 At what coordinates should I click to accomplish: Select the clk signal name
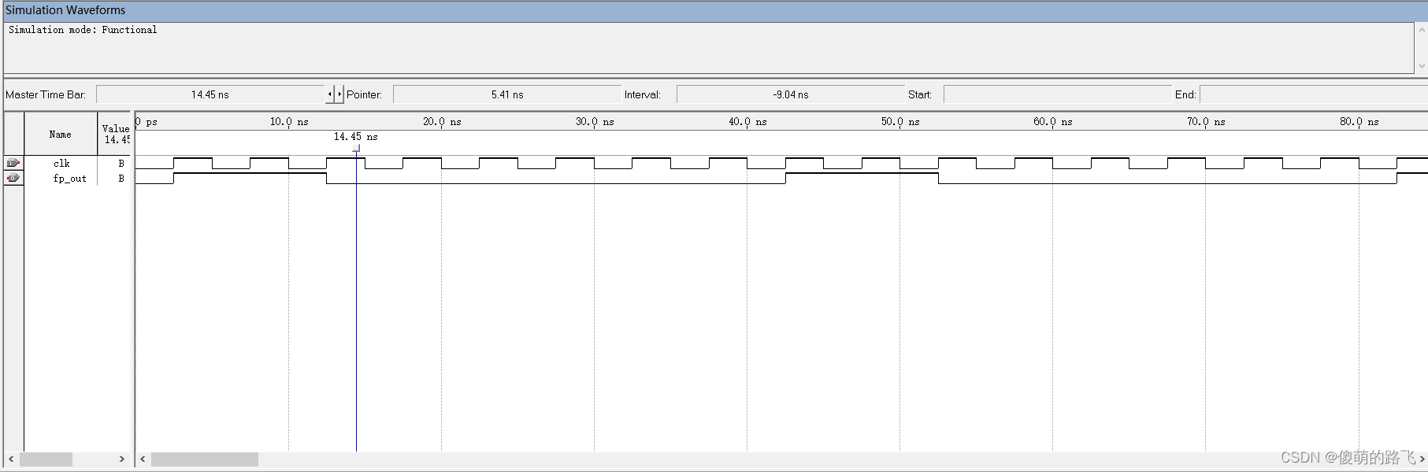pos(61,164)
